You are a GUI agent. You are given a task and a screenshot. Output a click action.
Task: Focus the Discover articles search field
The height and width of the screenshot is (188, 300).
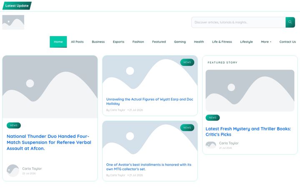click(x=238, y=22)
